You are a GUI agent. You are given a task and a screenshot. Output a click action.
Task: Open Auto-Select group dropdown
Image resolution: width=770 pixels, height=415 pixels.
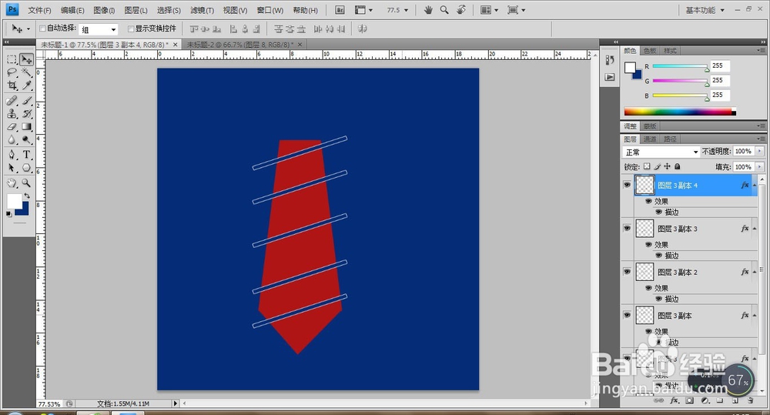[99, 29]
